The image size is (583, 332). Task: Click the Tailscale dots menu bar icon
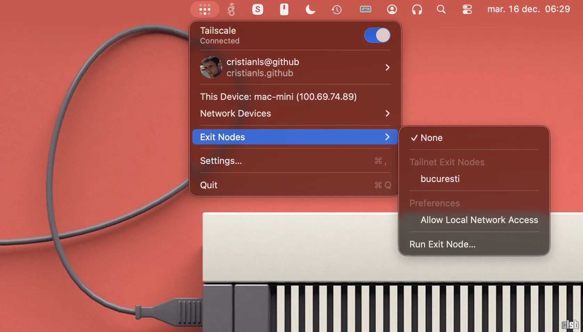205,9
